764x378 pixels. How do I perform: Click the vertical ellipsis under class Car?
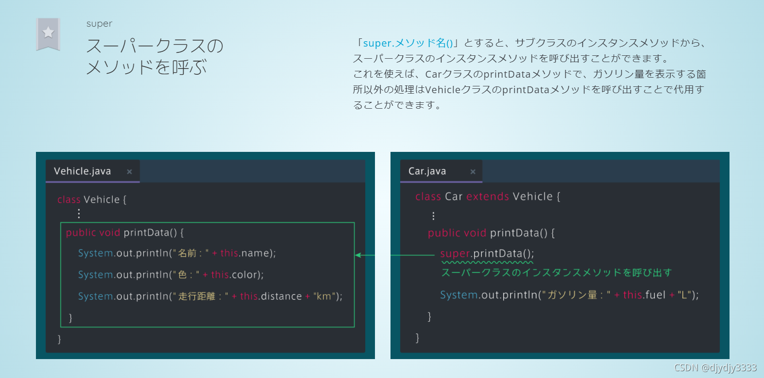433,216
